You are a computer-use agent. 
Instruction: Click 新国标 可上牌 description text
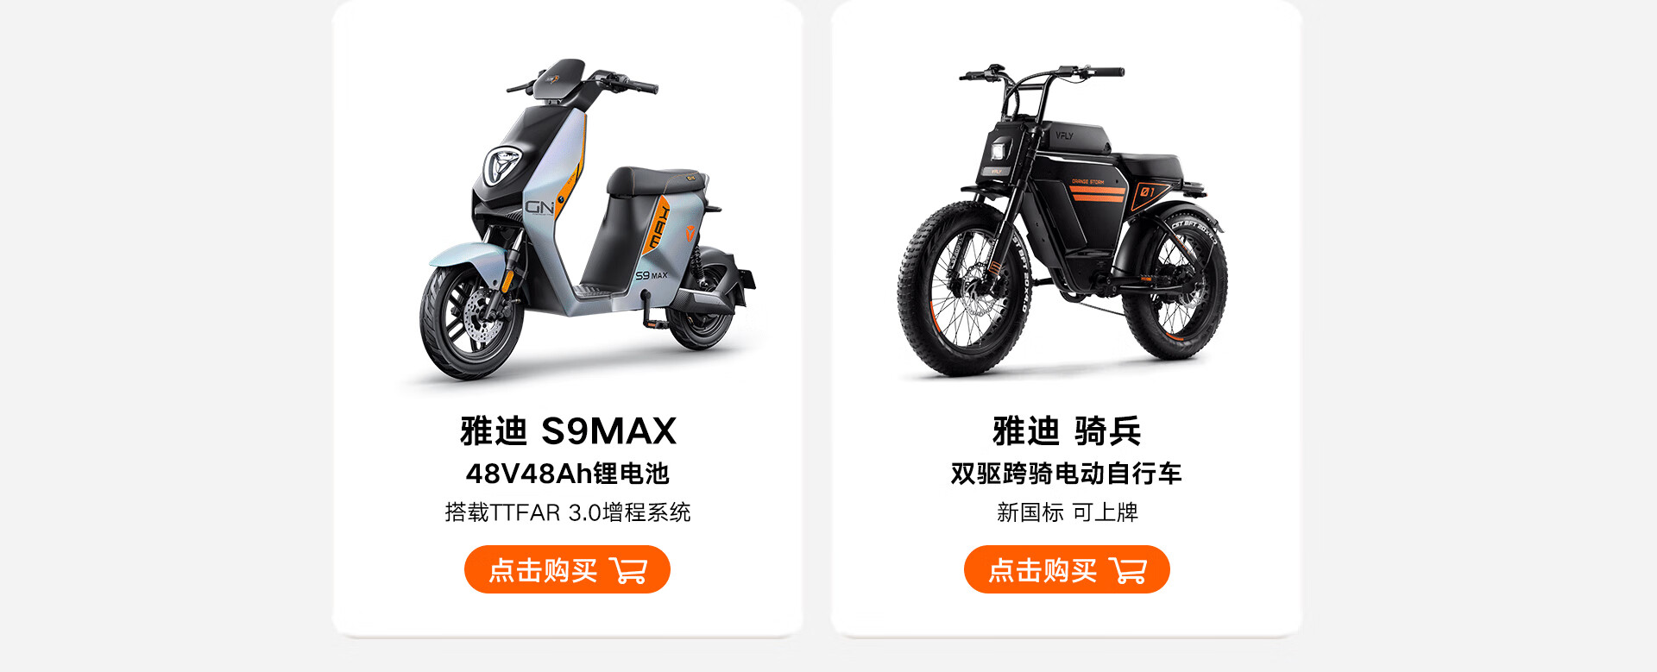click(1067, 512)
